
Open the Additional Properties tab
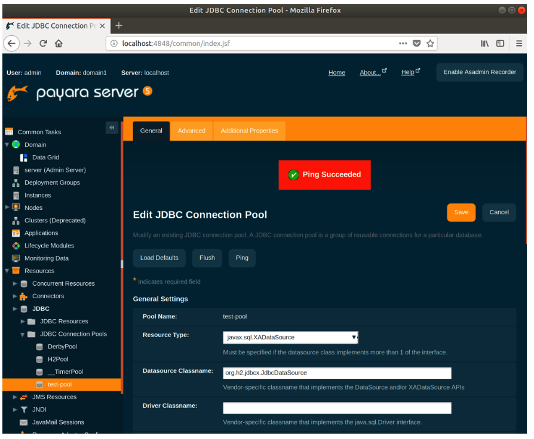coord(249,131)
